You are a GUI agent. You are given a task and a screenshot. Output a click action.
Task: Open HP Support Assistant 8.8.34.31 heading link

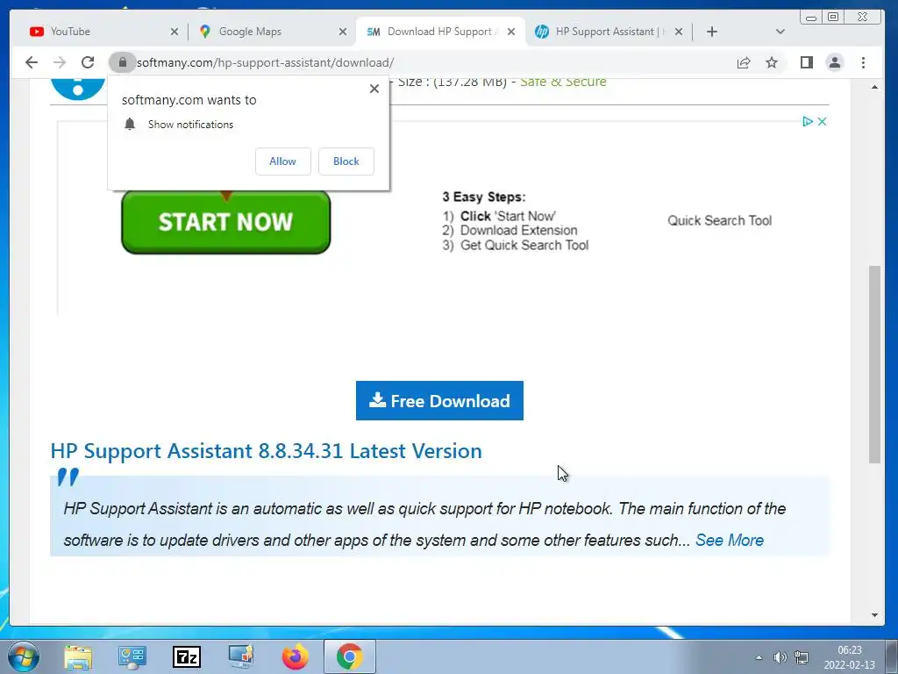(266, 451)
